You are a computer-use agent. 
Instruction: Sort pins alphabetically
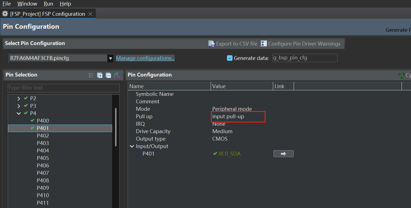(x=117, y=75)
